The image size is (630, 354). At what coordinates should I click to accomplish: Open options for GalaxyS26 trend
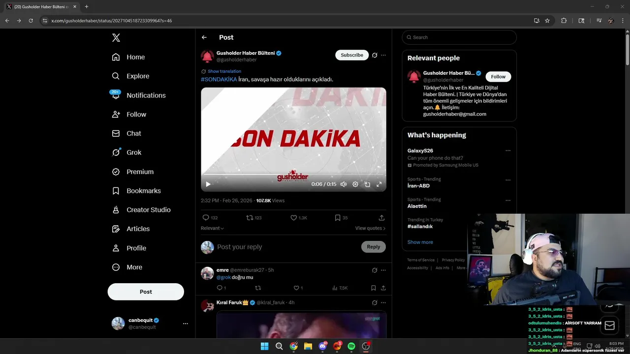(508, 151)
